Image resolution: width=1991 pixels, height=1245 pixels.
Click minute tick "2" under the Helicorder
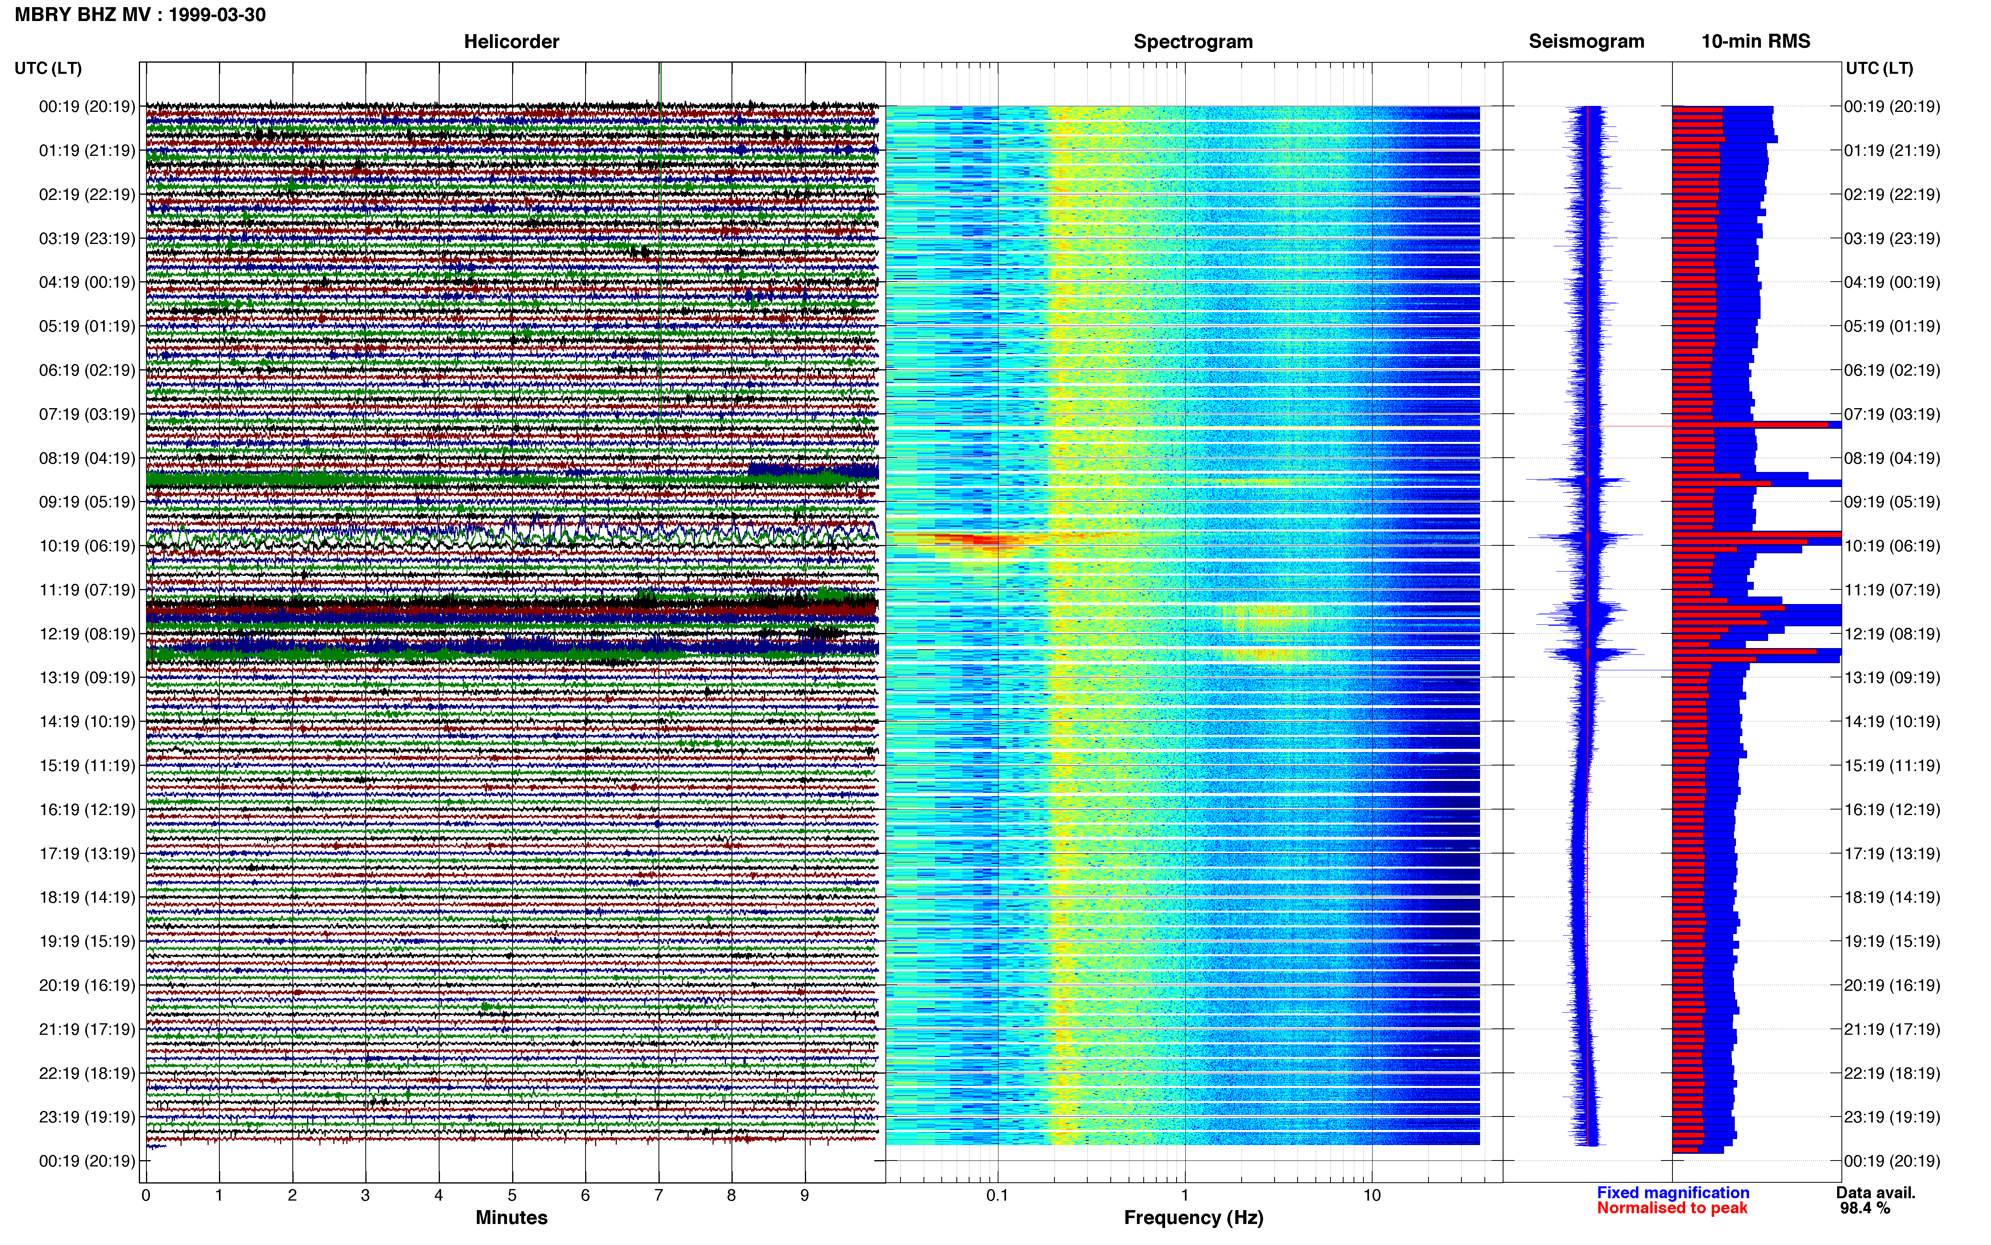(292, 1195)
